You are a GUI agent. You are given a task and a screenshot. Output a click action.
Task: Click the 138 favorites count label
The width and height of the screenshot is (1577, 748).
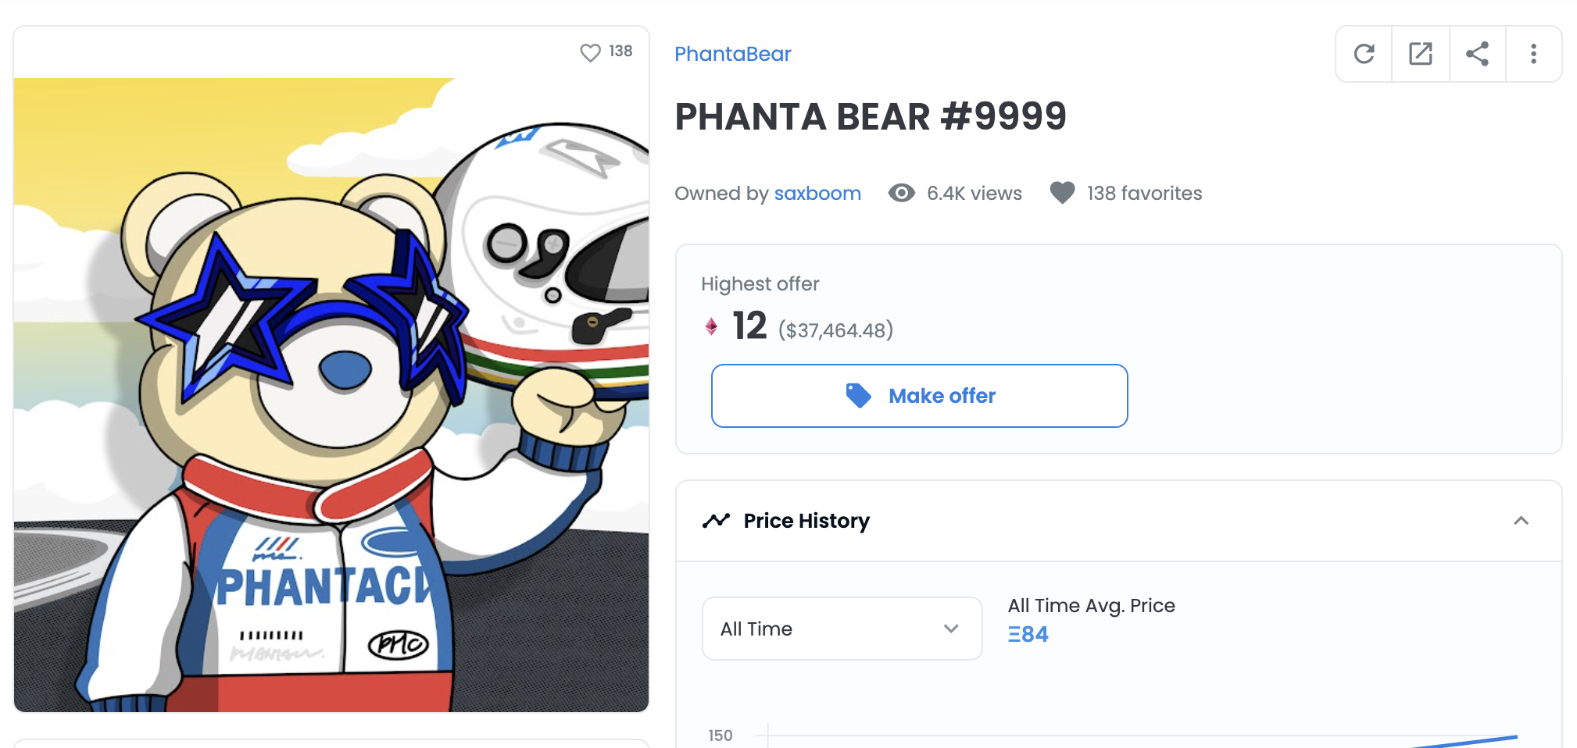[1143, 193]
